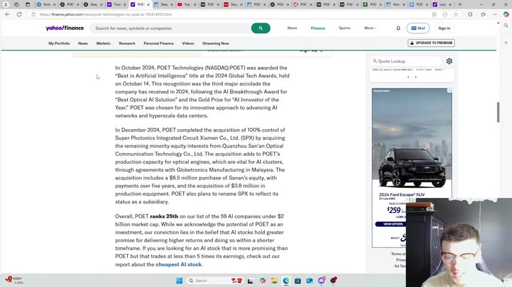
Task: Focus the Quote Lookup field
Action: (406, 61)
